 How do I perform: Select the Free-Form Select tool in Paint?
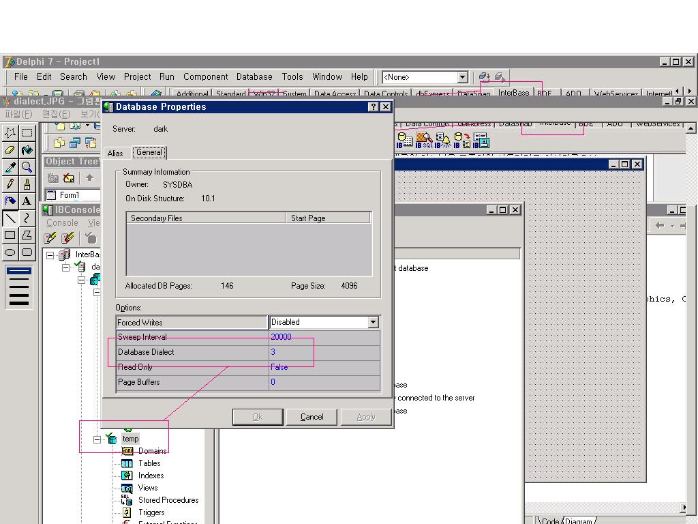coord(10,133)
